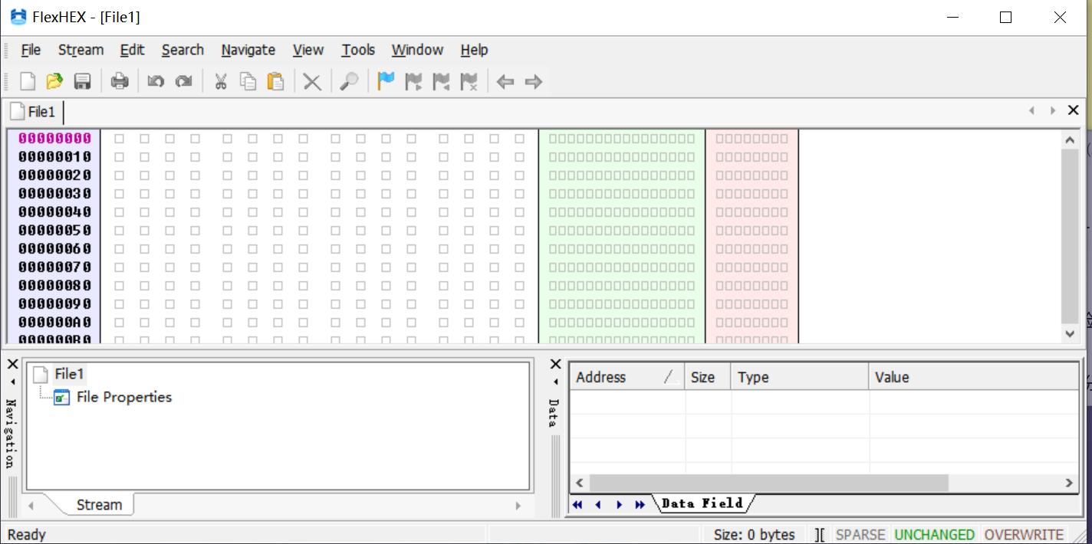Open the Tools menu
Viewport: 1092px width, 544px height.
pos(358,50)
